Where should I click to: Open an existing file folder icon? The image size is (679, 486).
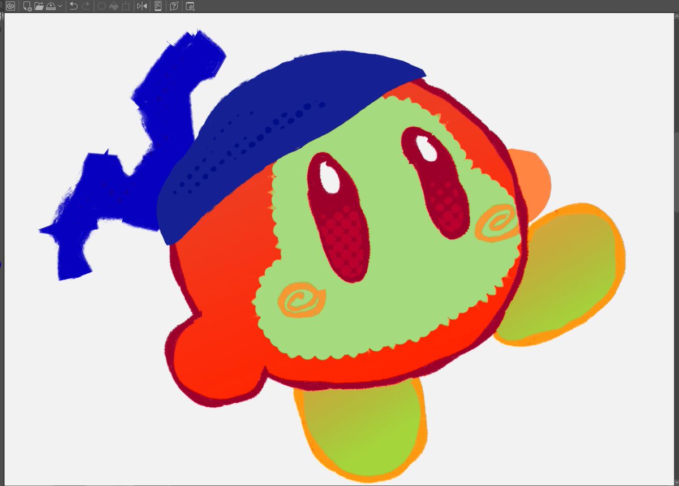pyautogui.click(x=39, y=6)
